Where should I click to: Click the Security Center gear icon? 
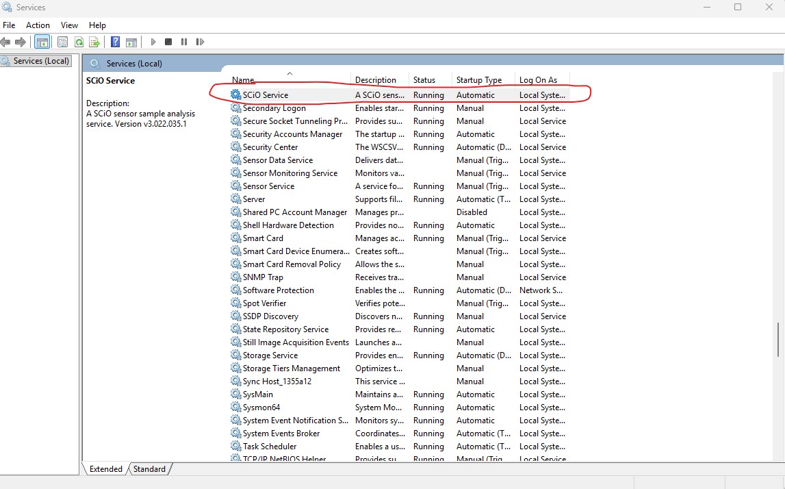(x=236, y=147)
